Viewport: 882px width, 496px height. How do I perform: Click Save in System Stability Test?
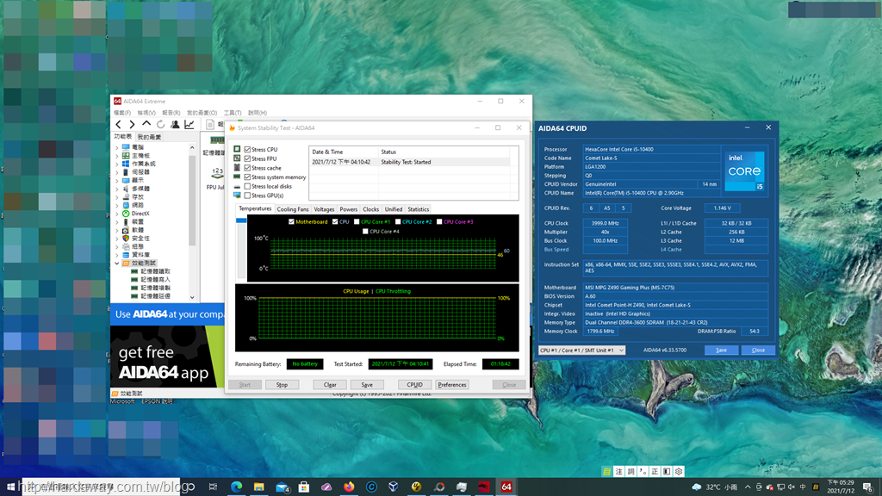pos(367,385)
